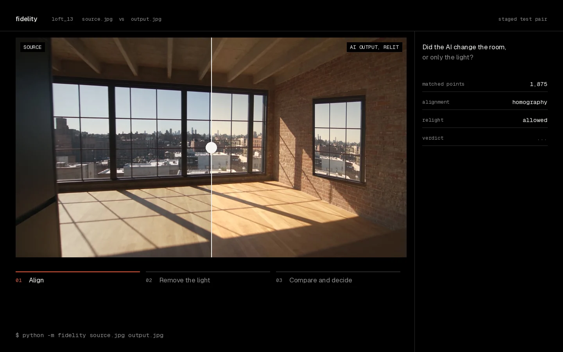Click the 'or only the light?' subtitle
563x352 pixels.
pos(448,57)
